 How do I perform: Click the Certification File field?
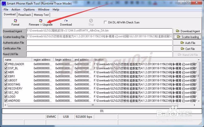(x=99, y=48)
